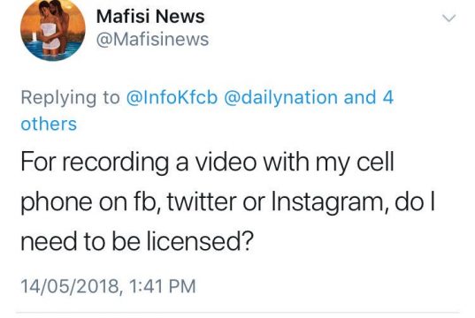This screenshot has width=475, height=318.
Task: Click the word 'recording' in the tweet
Action: [x=115, y=163]
